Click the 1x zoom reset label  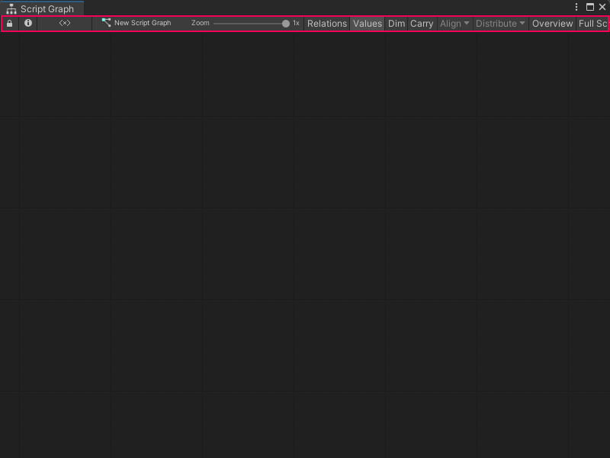click(x=296, y=23)
